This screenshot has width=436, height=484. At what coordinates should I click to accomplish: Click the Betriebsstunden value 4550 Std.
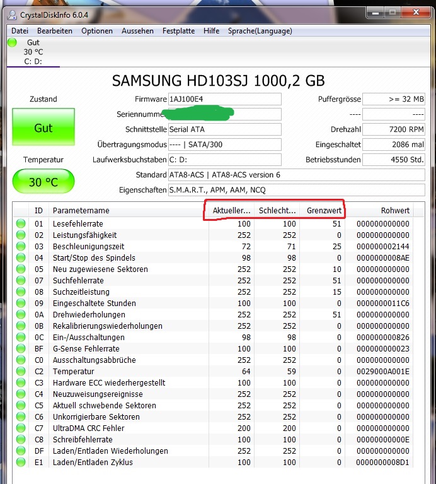pos(394,160)
